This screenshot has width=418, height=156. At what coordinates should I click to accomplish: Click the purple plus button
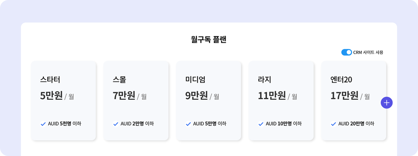[x=387, y=103]
